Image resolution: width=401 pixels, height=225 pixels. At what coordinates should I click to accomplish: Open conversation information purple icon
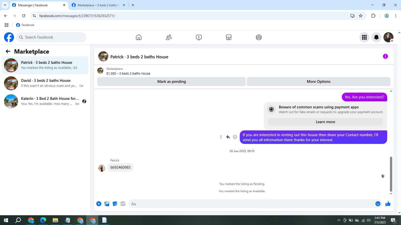(x=385, y=56)
